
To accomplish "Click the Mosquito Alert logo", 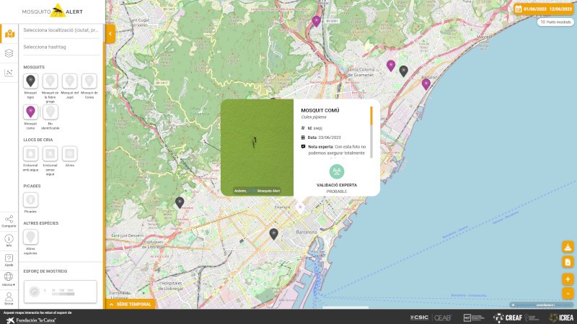I will click(52, 11).
